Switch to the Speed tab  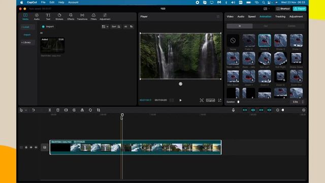[252, 16]
